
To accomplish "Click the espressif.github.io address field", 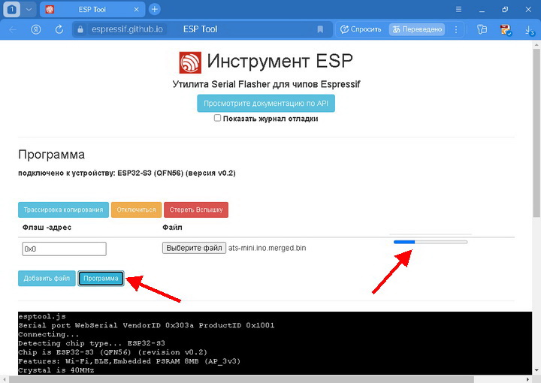I will (x=127, y=29).
